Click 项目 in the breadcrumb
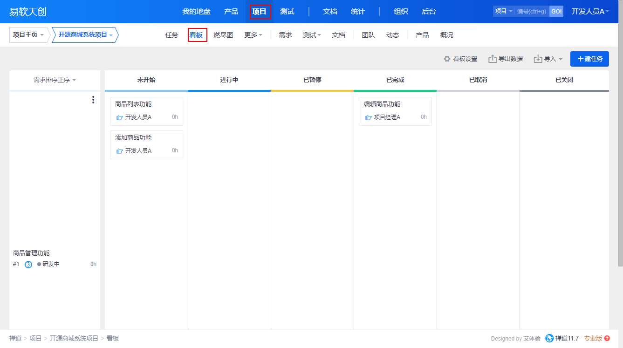This screenshot has height=348, width=623. click(35, 338)
